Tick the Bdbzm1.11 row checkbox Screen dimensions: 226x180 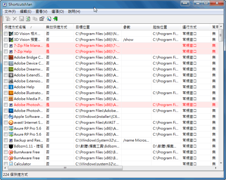pyautogui.click(x=6, y=146)
